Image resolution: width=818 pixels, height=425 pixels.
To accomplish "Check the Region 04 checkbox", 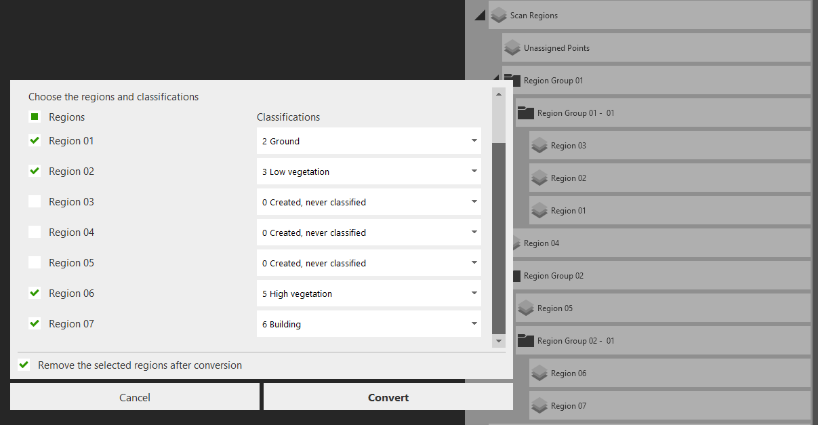I will 35,232.
